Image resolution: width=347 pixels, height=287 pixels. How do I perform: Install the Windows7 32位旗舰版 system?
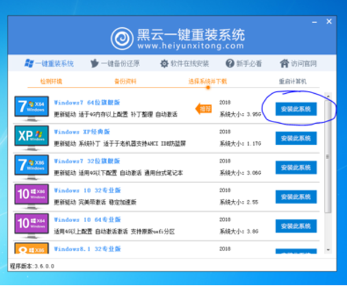click(x=296, y=167)
